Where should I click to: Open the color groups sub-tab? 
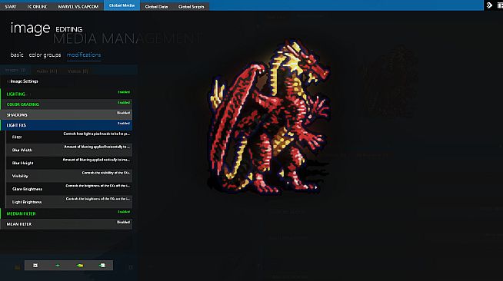(x=45, y=55)
